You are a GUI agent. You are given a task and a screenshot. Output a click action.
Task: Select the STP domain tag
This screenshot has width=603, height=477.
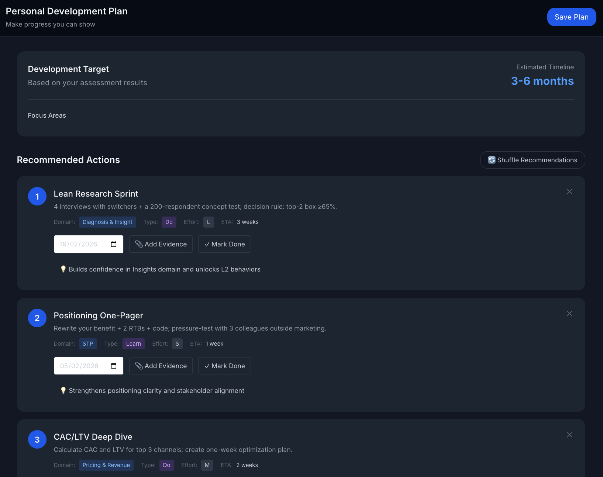point(88,344)
